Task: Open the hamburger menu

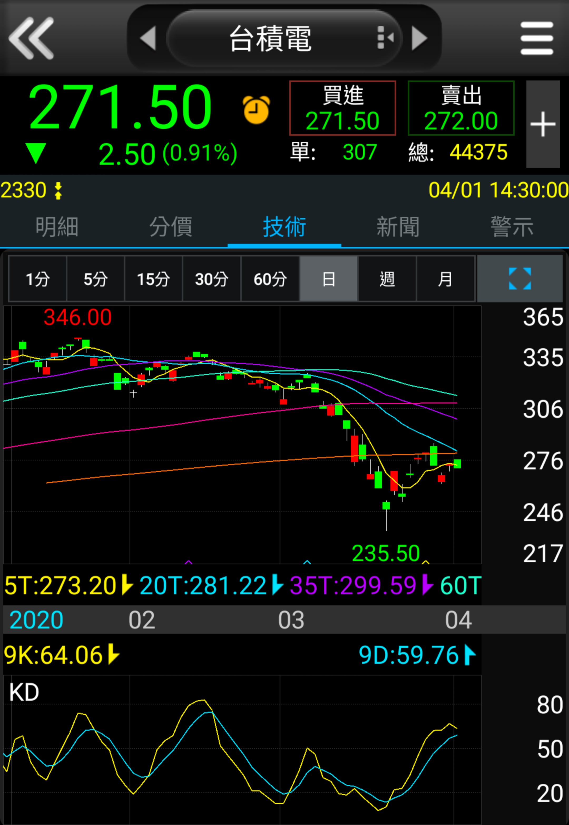Action: [537, 38]
